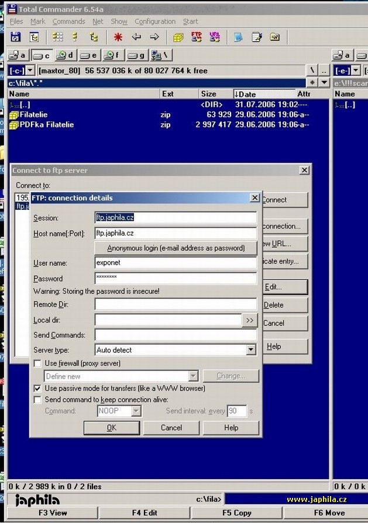
Task: Click the floppy disk toolbar icon
Action: (15, 37)
